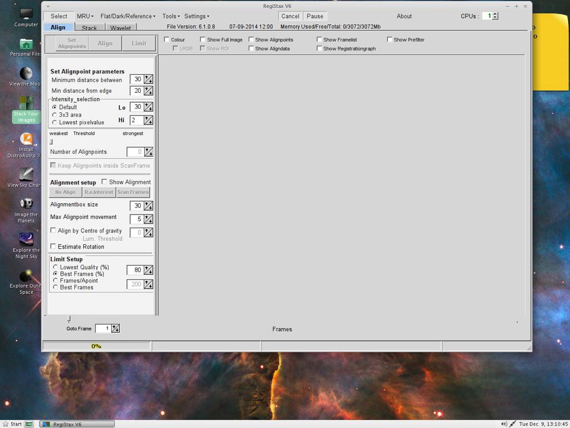570x428 pixels.
Task: Switch to the Wavelet tab
Action: (121, 28)
